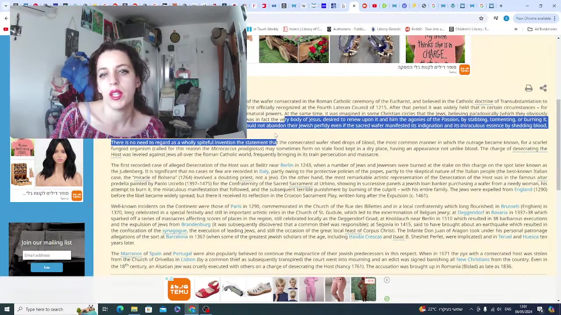Screen dimensions: 561x315
Task: Click the Meet Now camera tray icon
Action: [478, 309]
